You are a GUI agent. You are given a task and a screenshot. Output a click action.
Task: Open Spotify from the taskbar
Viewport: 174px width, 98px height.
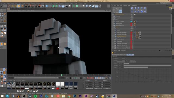(x=35, y=96)
